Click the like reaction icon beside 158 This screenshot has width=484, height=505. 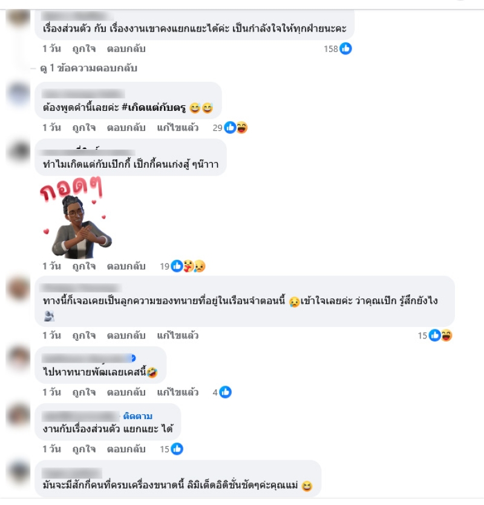click(x=345, y=48)
